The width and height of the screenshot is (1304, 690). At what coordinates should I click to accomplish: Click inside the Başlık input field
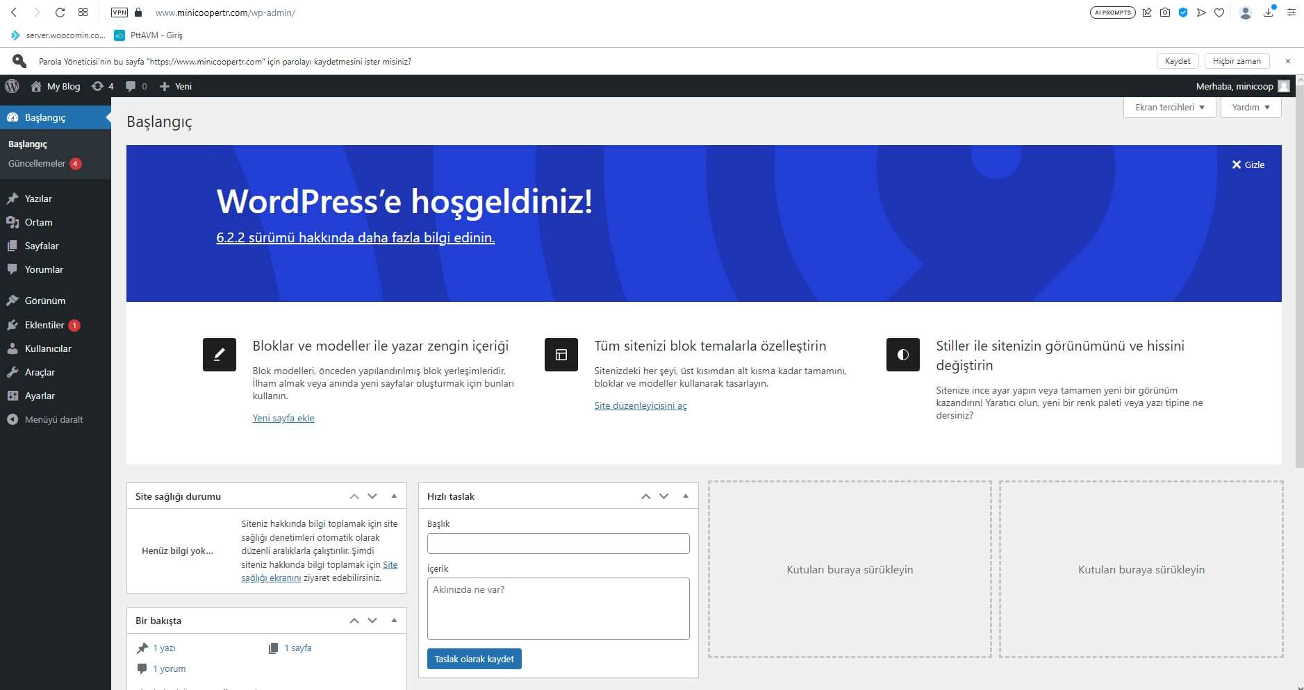coord(558,543)
